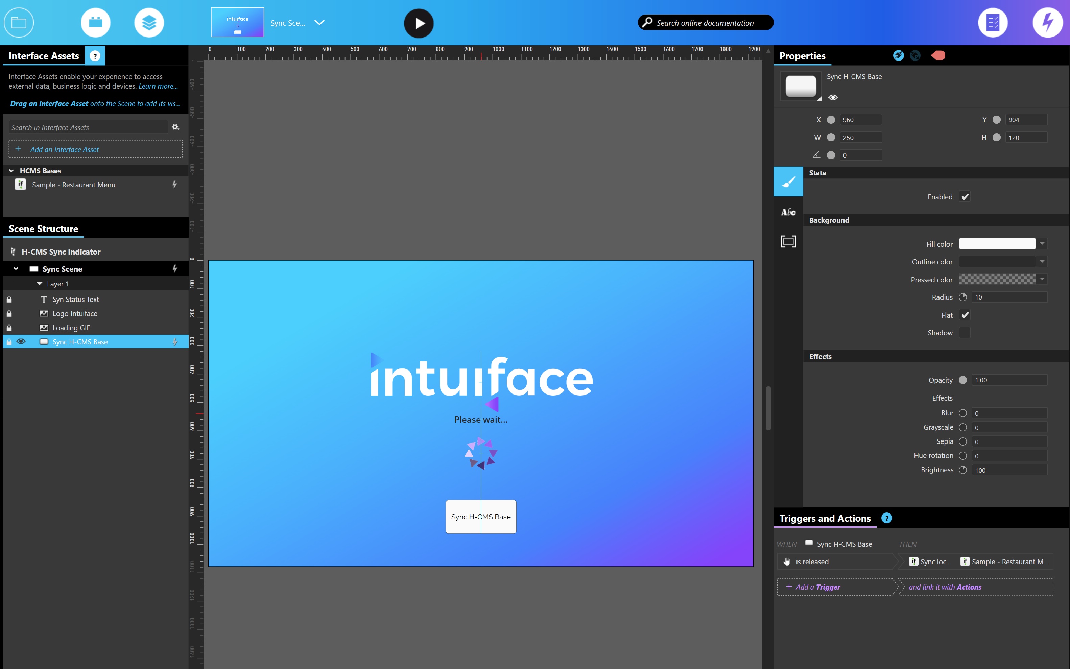1070x669 pixels.
Task: Select the container layout properties tab
Action: coord(788,242)
